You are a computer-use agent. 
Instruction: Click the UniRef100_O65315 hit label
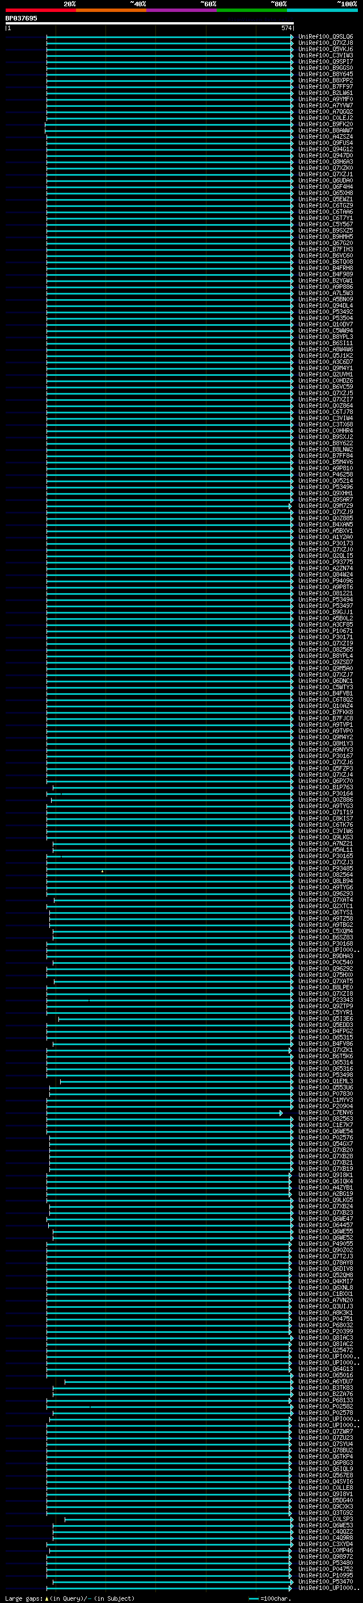326,1037
